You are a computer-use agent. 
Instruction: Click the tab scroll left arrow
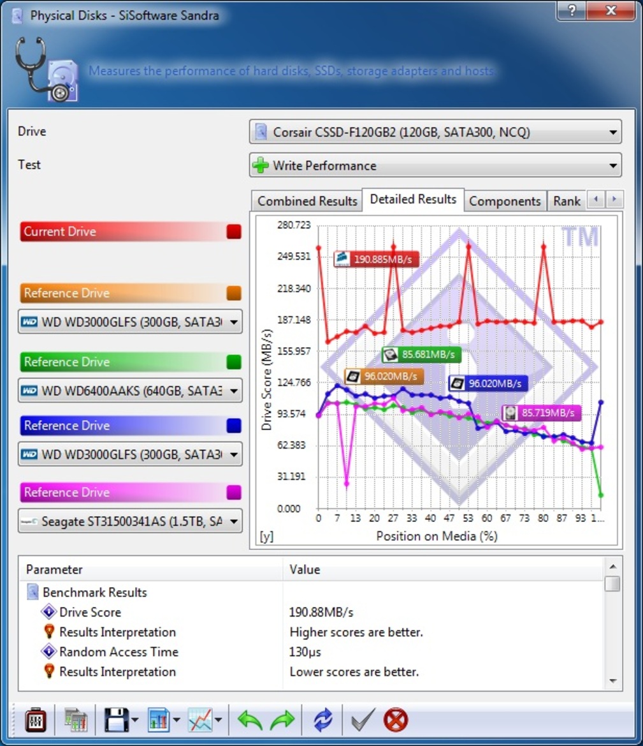pyautogui.click(x=596, y=199)
